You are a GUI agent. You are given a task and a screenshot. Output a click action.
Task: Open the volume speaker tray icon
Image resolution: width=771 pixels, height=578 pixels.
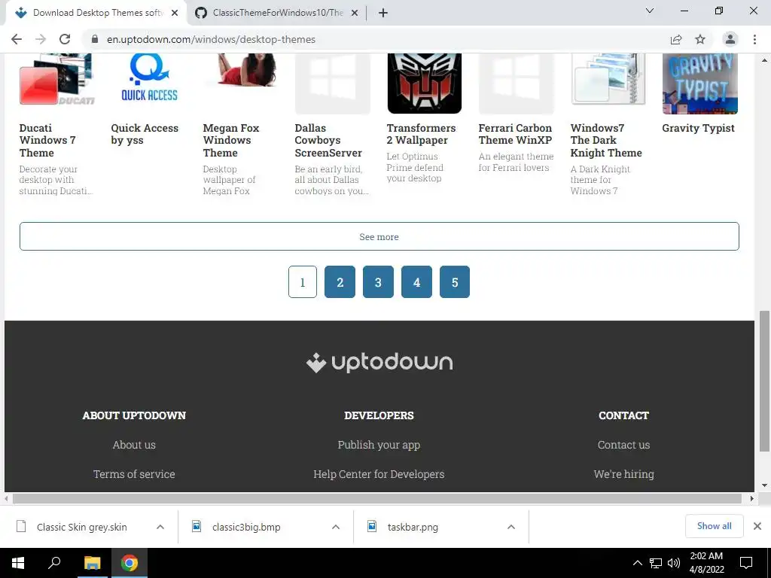pyautogui.click(x=674, y=563)
